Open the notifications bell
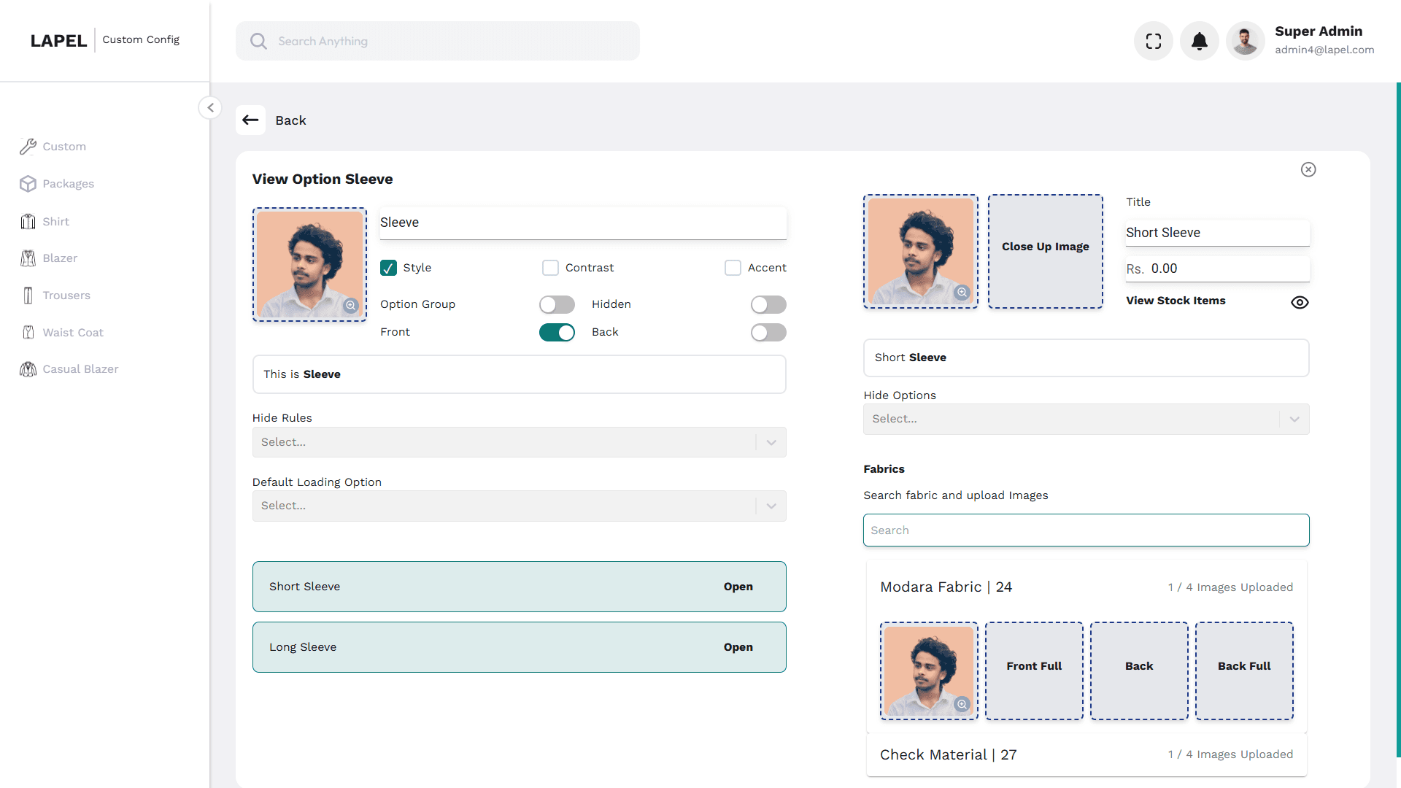This screenshot has width=1401, height=788. (1198, 41)
